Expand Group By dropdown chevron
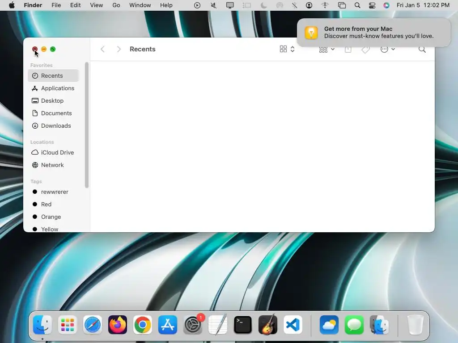The height and width of the screenshot is (343, 458). point(332,49)
